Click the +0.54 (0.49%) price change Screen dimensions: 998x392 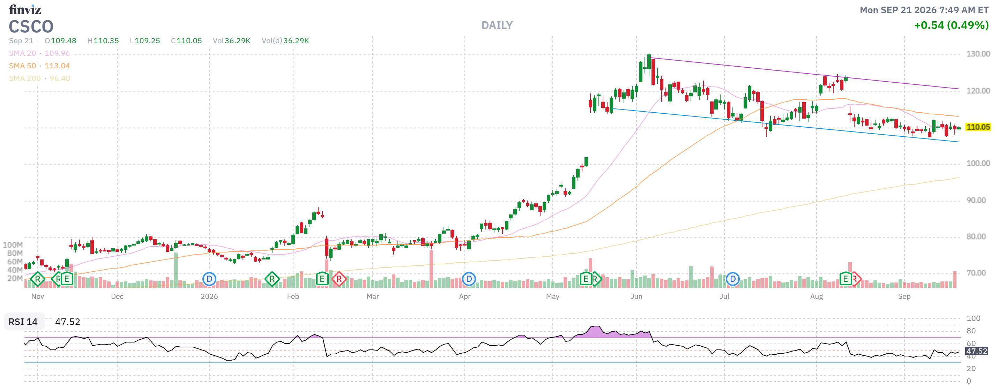(x=951, y=25)
